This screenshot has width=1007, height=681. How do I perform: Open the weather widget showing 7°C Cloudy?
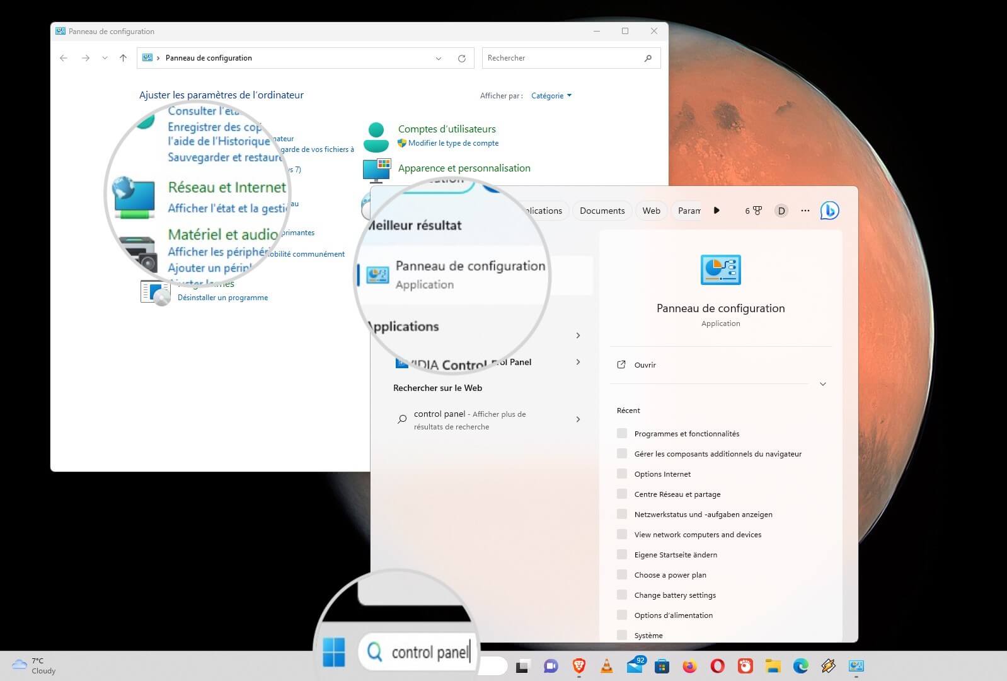click(35, 666)
